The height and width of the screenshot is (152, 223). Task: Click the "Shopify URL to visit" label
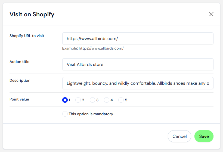click(27, 36)
